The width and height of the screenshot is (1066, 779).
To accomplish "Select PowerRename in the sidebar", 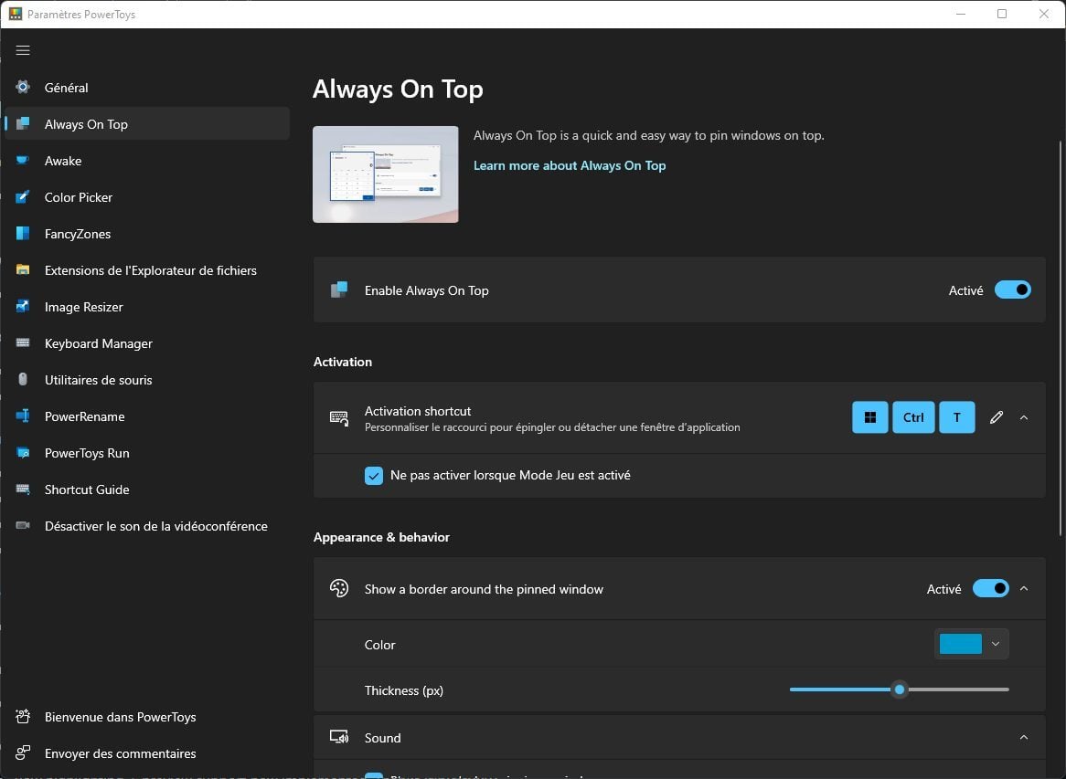I will point(147,416).
